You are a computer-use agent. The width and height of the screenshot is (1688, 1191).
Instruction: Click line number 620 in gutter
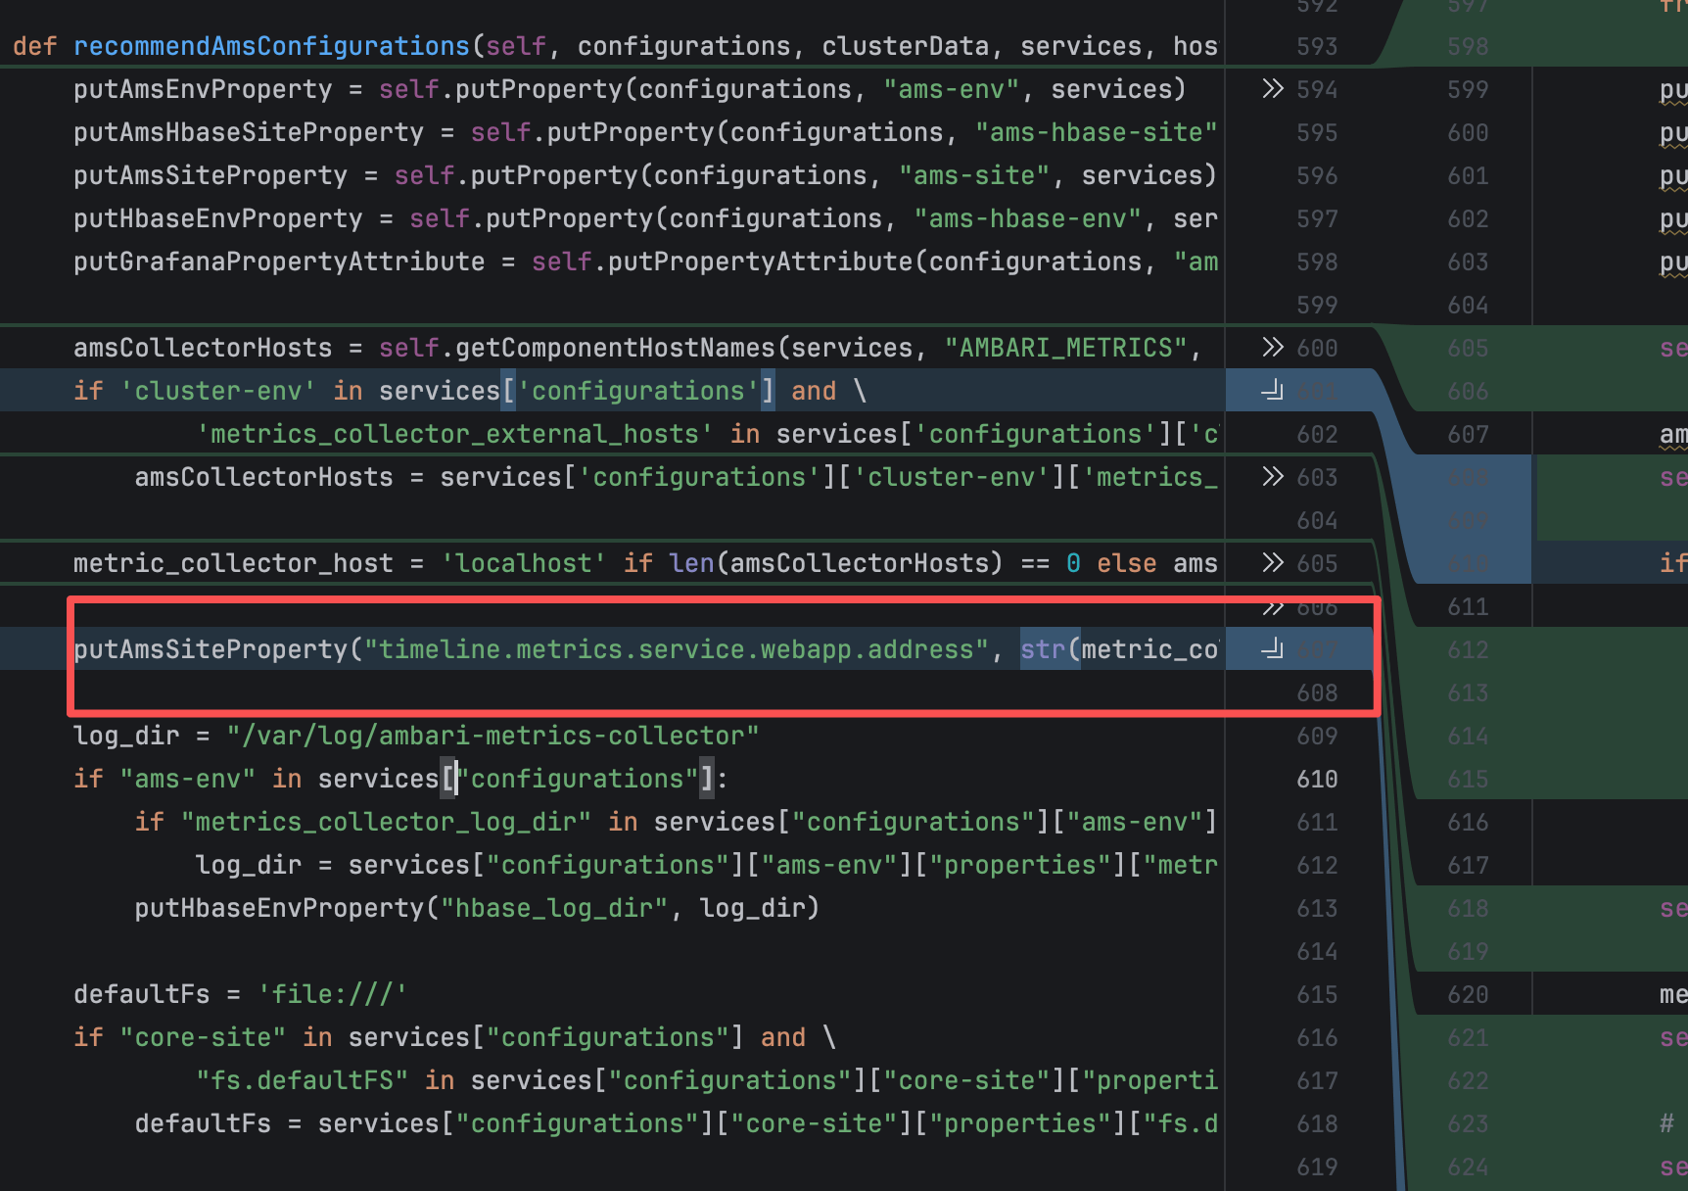[x=1468, y=994]
